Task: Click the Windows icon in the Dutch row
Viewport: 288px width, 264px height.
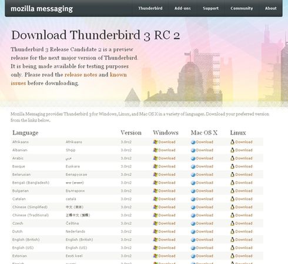Action: pyautogui.click(x=155, y=232)
